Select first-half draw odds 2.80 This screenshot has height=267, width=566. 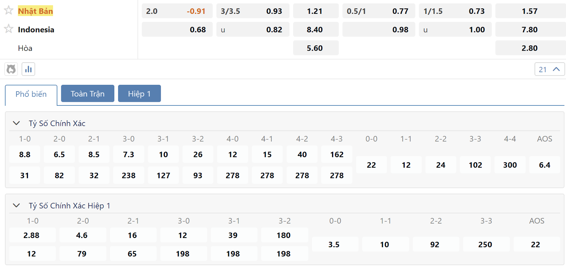pyautogui.click(x=530, y=48)
